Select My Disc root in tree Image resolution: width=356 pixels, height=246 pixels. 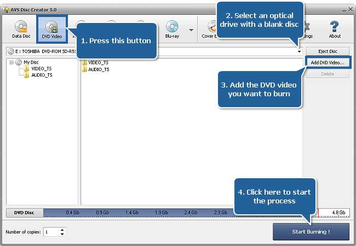tap(31, 62)
